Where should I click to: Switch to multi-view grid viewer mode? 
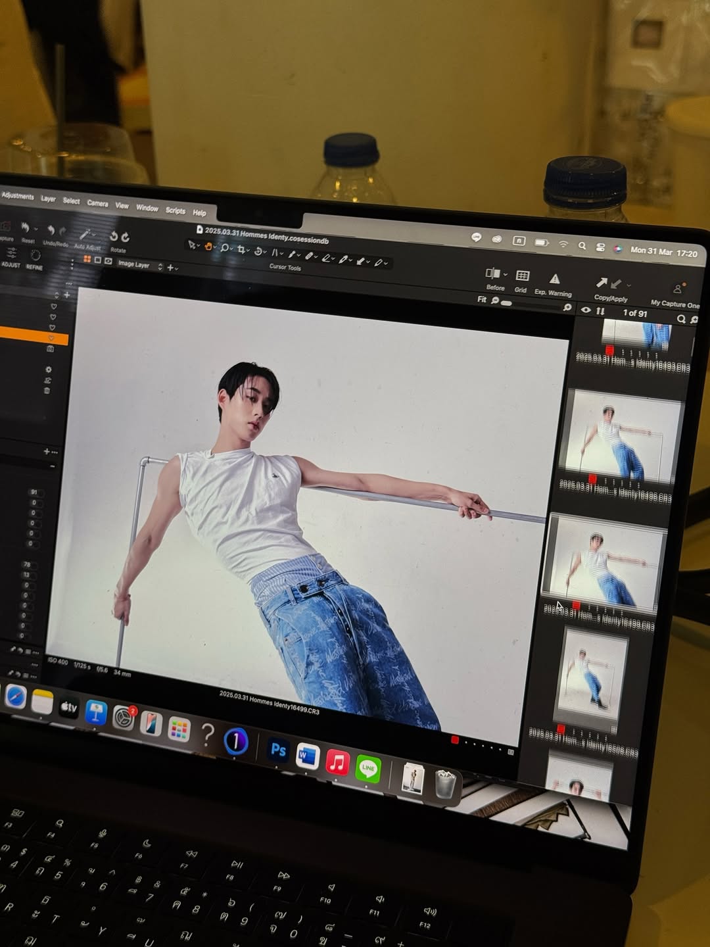tap(87, 259)
